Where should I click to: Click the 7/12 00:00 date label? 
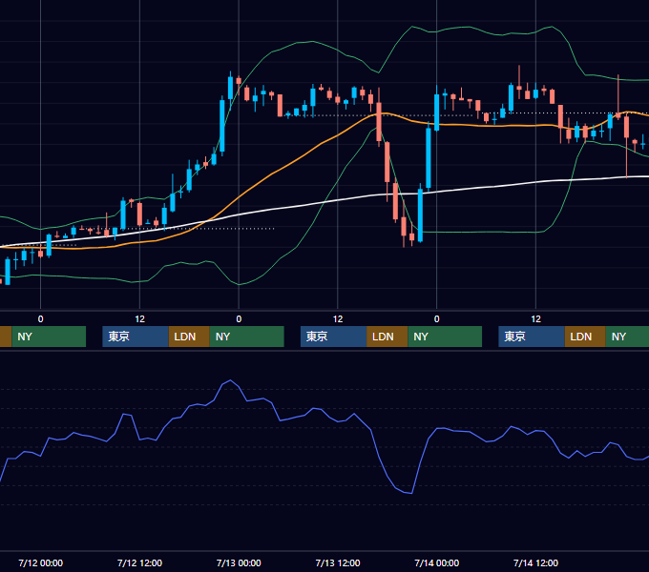(x=40, y=562)
